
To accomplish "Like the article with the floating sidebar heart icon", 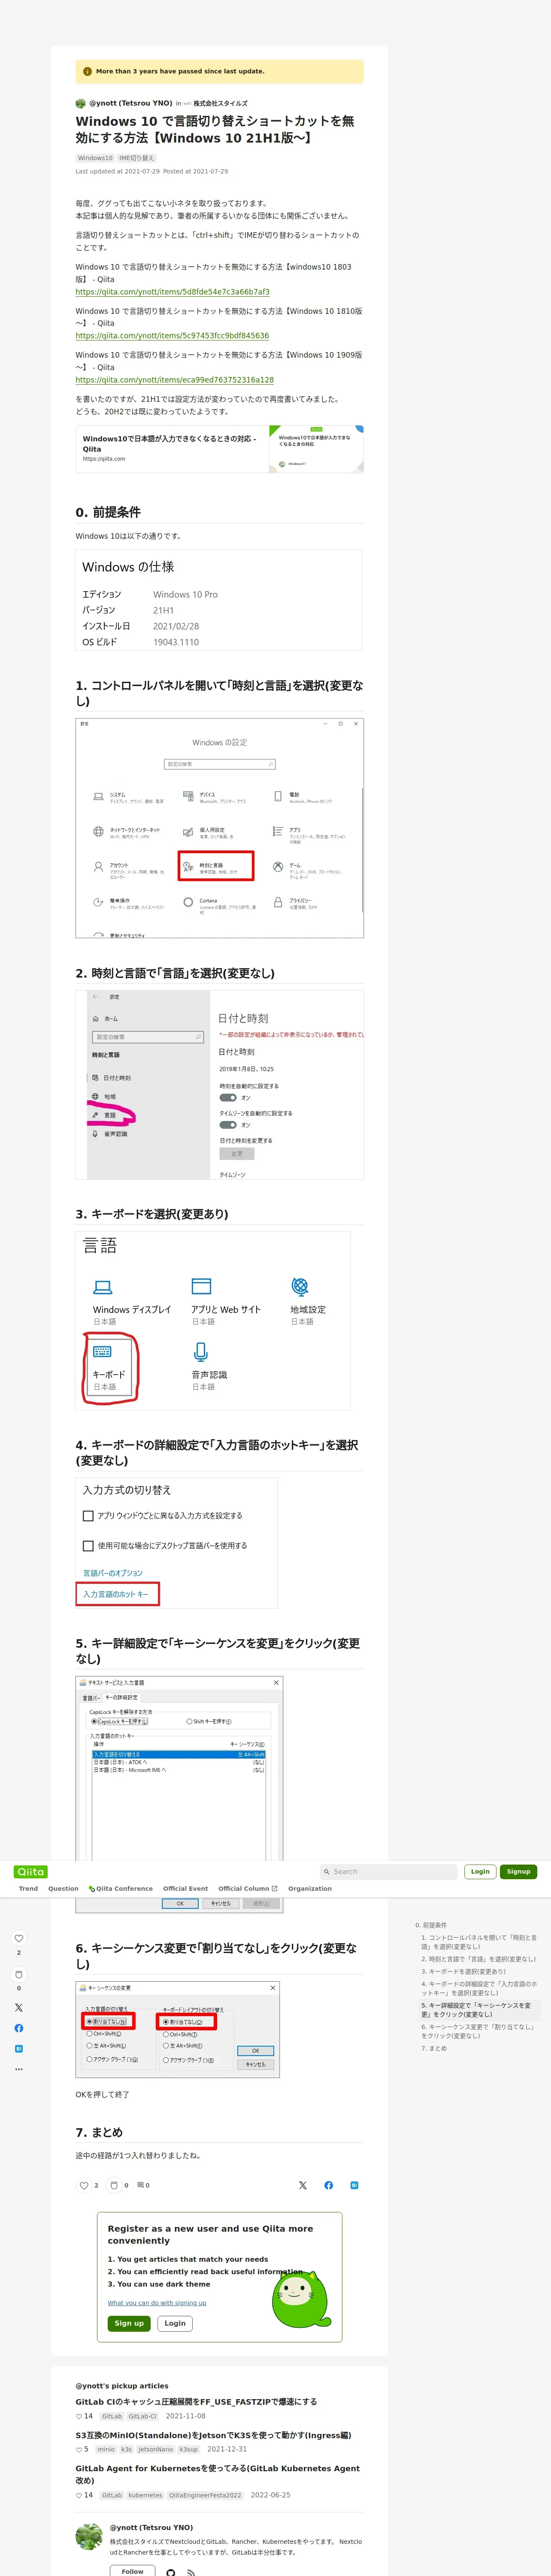I will coord(18,1938).
